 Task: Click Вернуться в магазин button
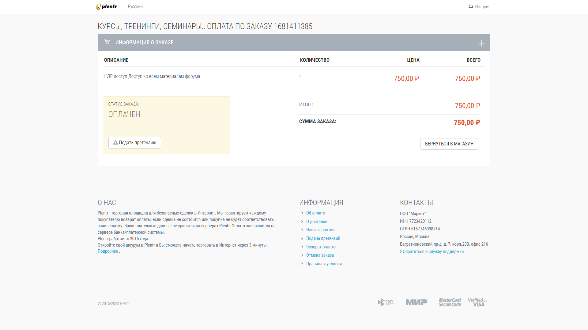(x=449, y=144)
